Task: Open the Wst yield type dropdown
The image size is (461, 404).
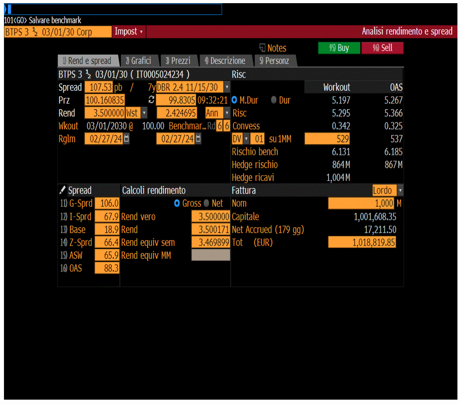Action: coord(144,113)
